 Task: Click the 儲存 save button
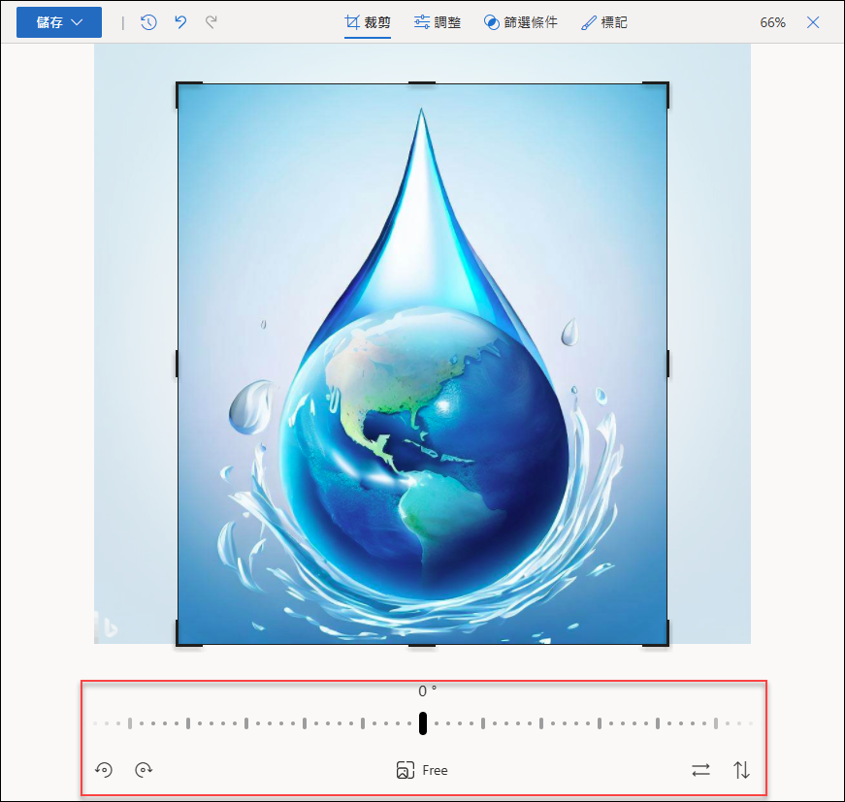point(49,22)
